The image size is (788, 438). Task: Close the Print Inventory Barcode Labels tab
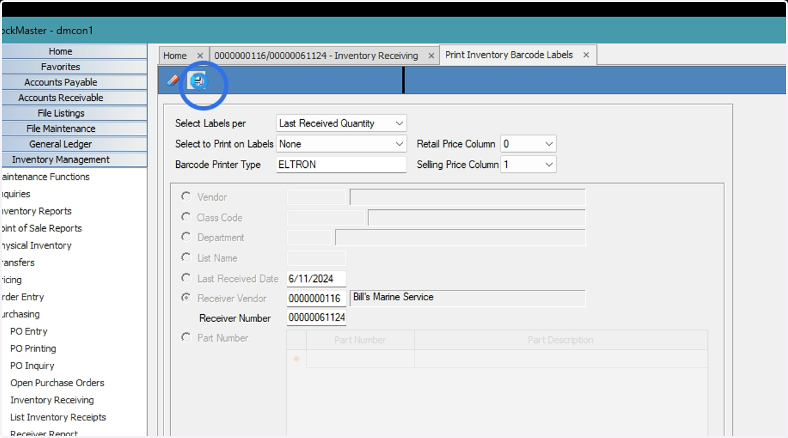click(x=586, y=55)
